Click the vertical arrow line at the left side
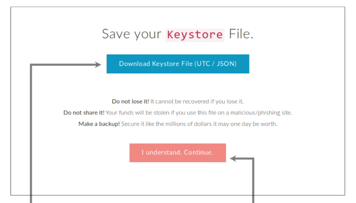356x203 pixels. [30, 133]
